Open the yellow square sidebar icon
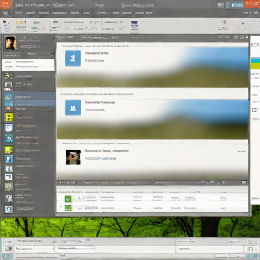This screenshot has width=260, height=260. pyautogui.click(x=9, y=117)
